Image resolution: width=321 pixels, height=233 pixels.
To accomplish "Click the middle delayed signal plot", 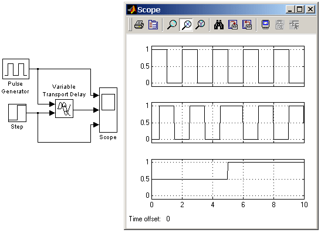I will click(228, 123).
